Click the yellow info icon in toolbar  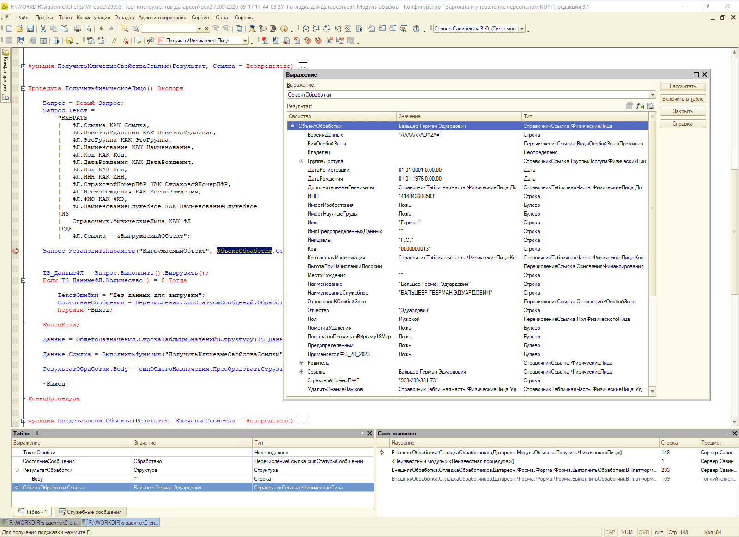click(x=284, y=29)
